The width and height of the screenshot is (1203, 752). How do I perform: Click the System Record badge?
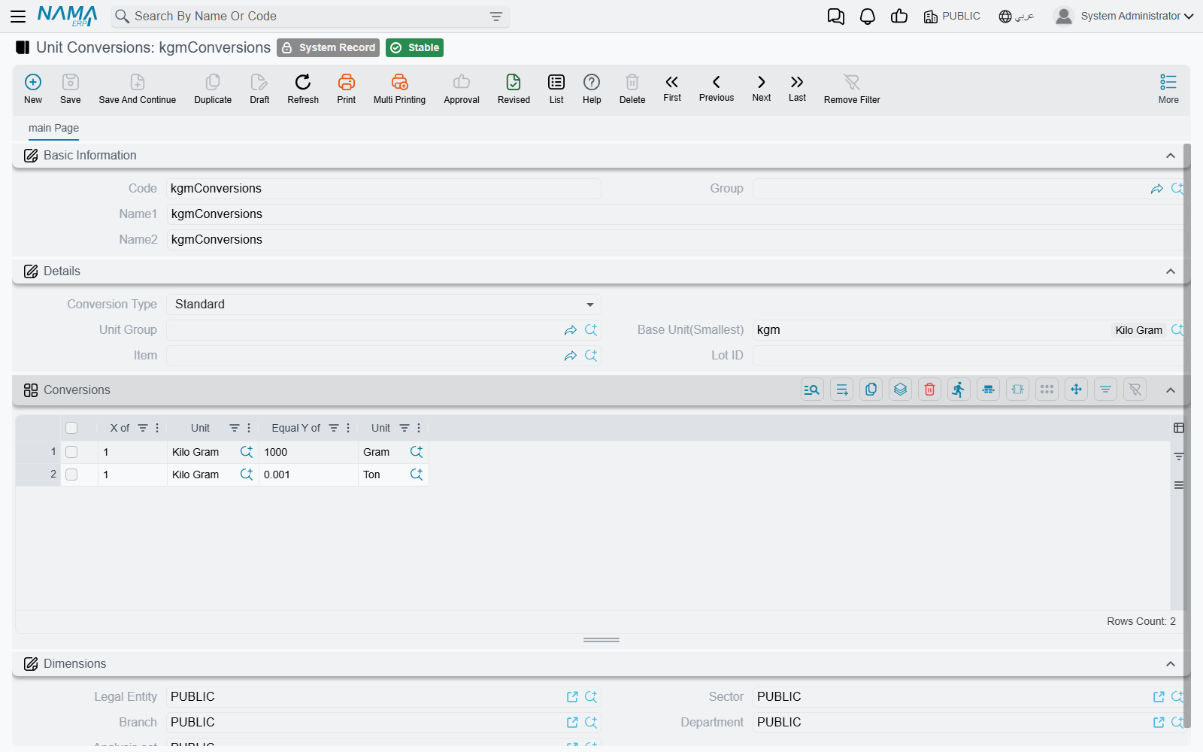pyautogui.click(x=328, y=47)
